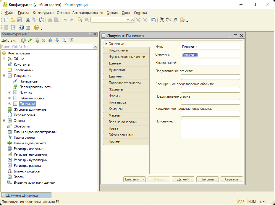Screen dimensions: 275x205
Task: Switch to the Движения tab
Action: pyautogui.click(x=117, y=76)
